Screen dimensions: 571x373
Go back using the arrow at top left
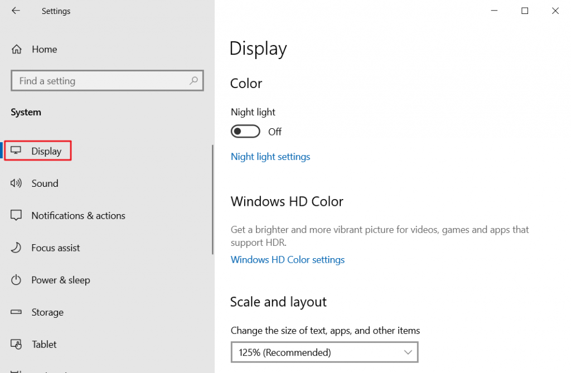click(16, 11)
